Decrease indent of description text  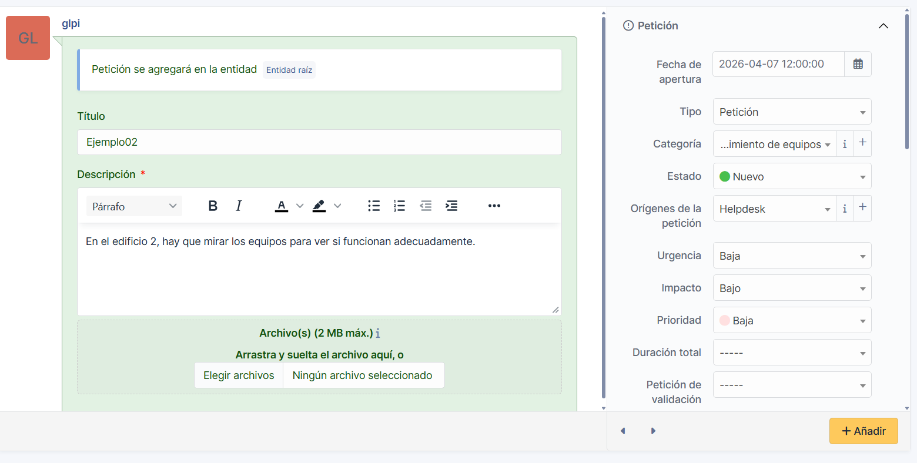tap(426, 206)
